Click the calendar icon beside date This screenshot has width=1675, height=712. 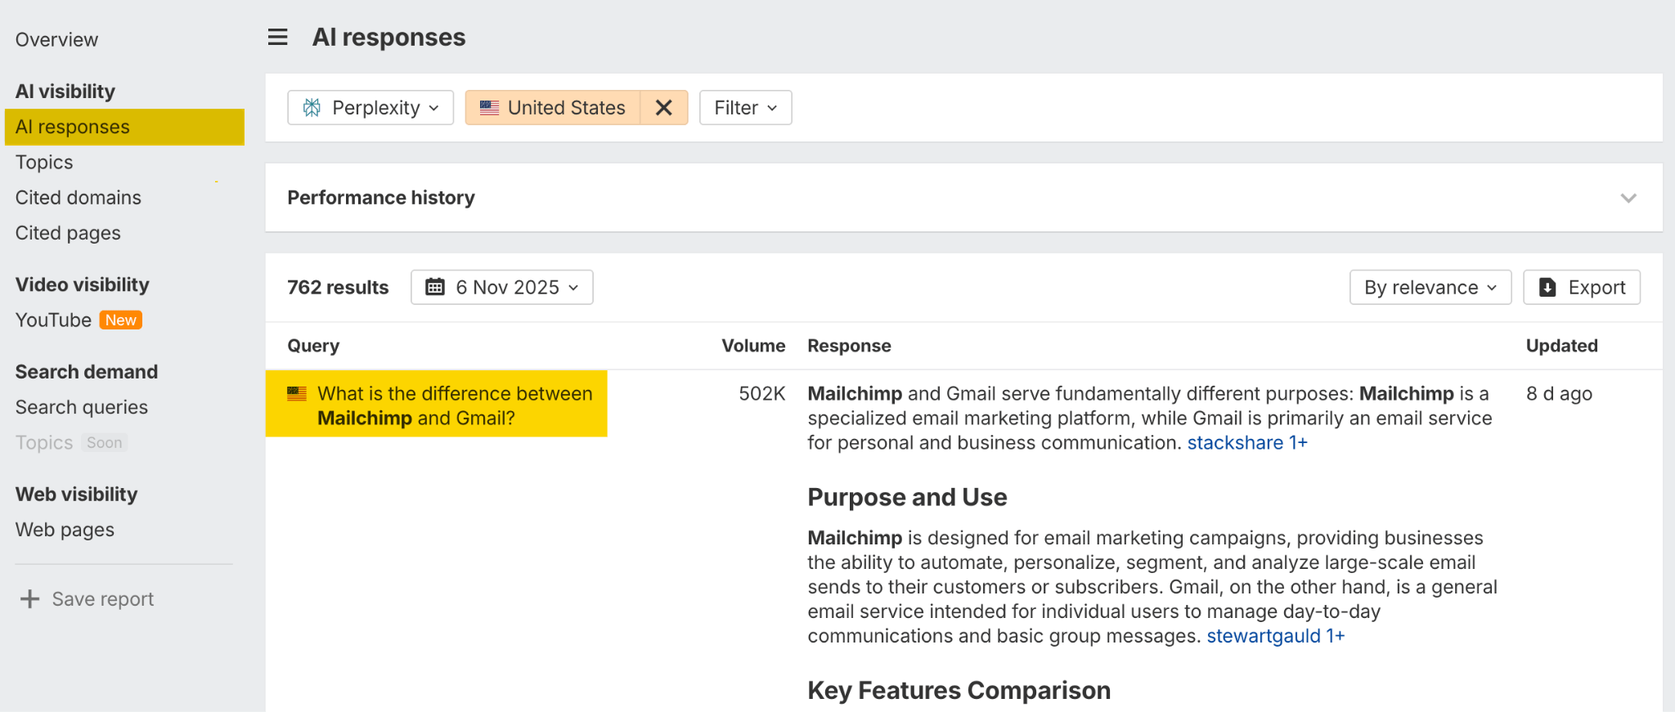pos(435,287)
